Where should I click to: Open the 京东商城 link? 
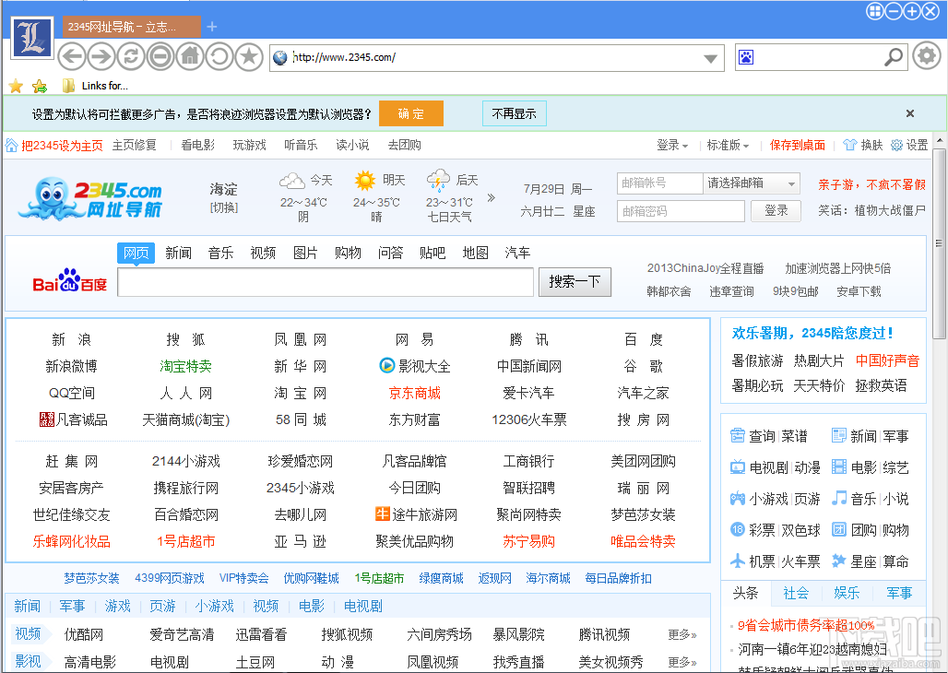pyautogui.click(x=415, y=393)
